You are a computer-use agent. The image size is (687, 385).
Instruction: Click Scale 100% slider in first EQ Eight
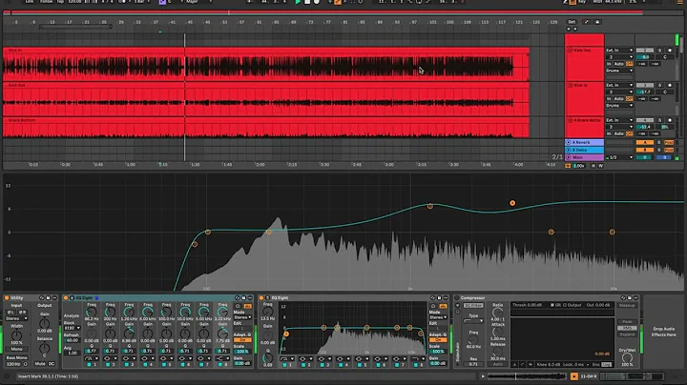[241, 352]
